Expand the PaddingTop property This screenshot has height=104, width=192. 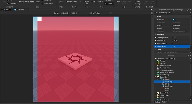coord(155,46)
